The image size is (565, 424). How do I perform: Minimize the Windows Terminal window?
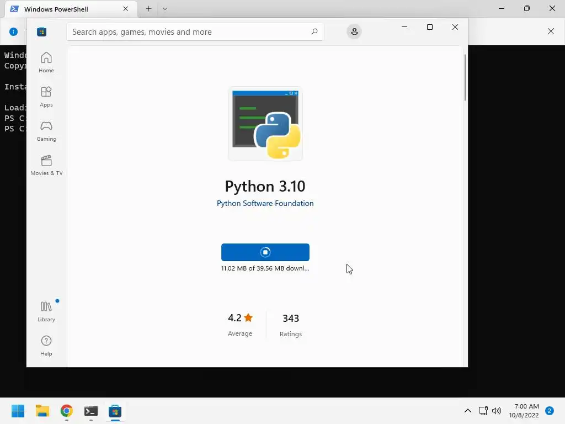tap(501, 8)
